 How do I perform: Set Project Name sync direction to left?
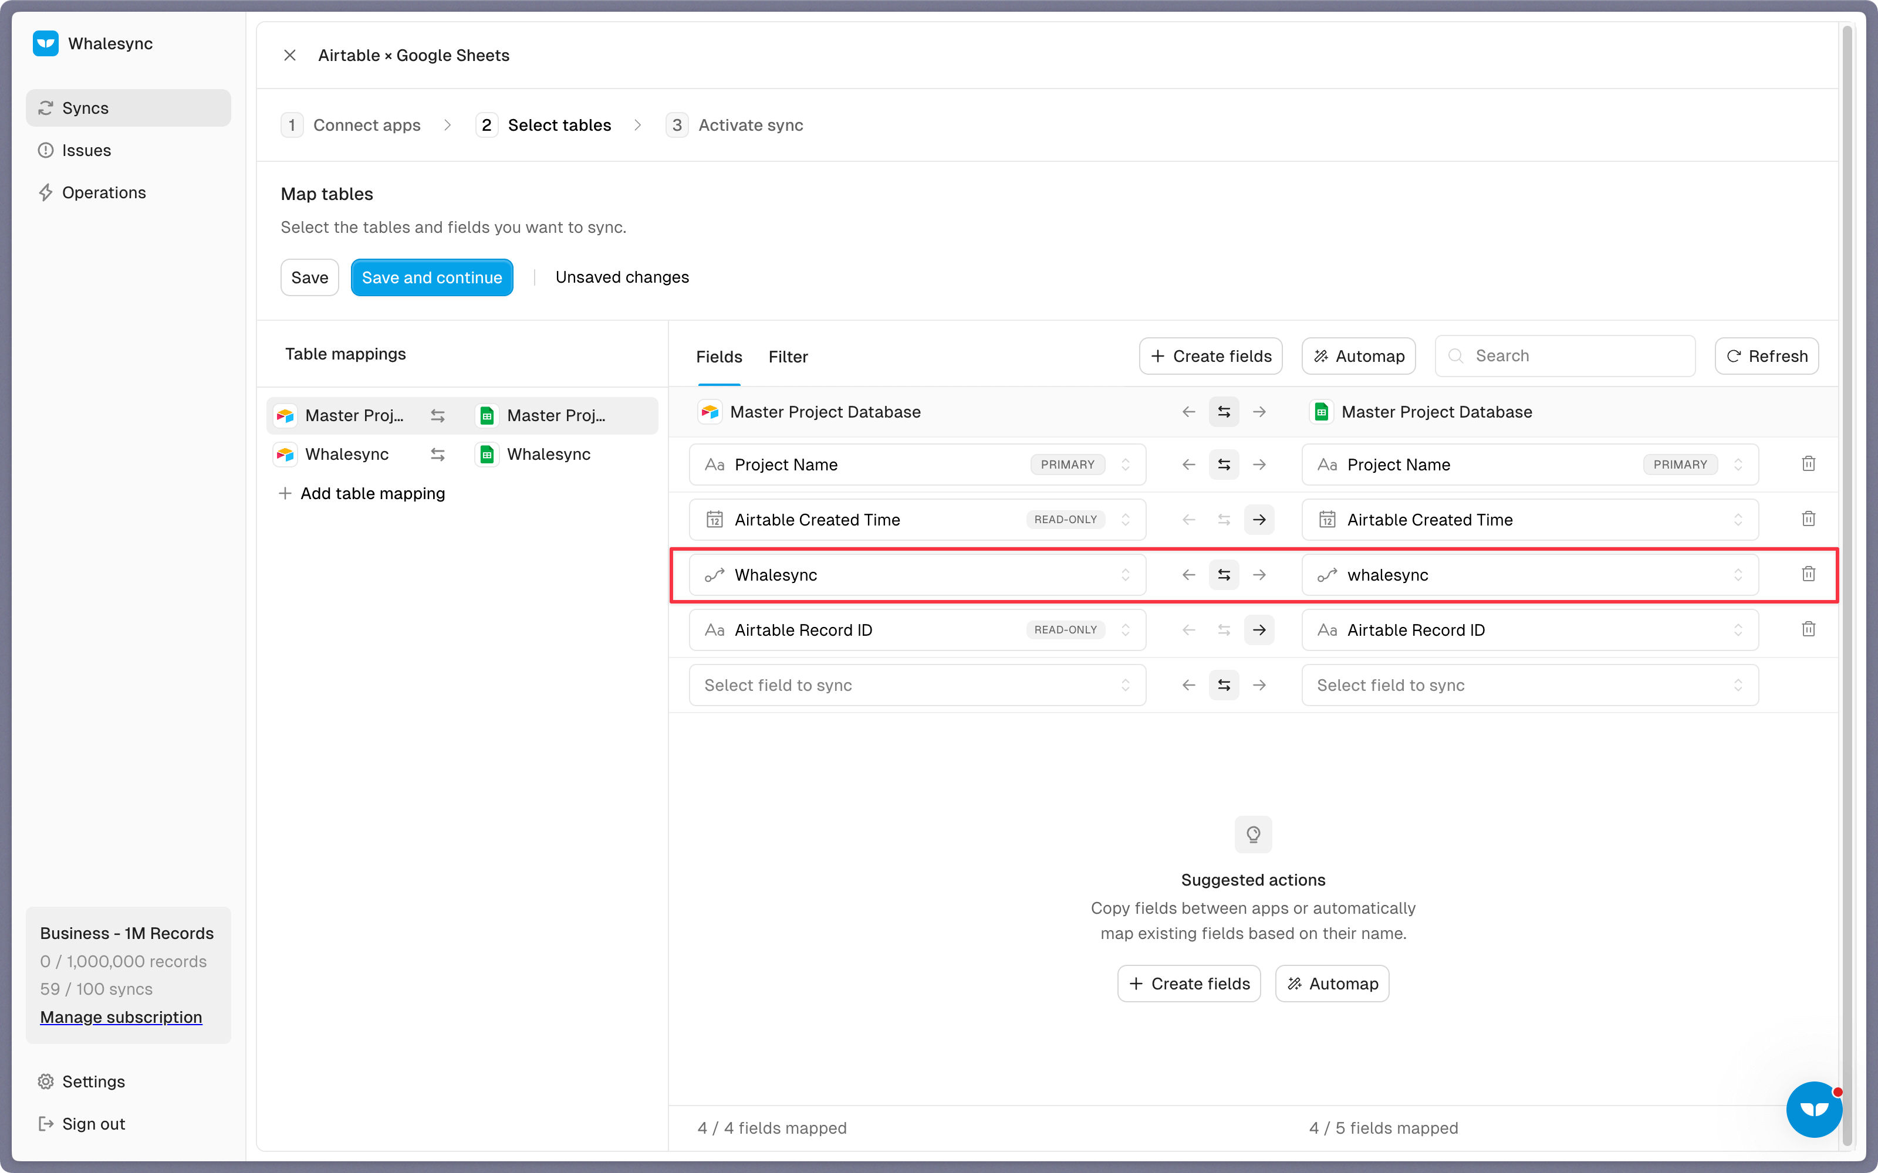pyautogui.click(x=1189, y=465)
